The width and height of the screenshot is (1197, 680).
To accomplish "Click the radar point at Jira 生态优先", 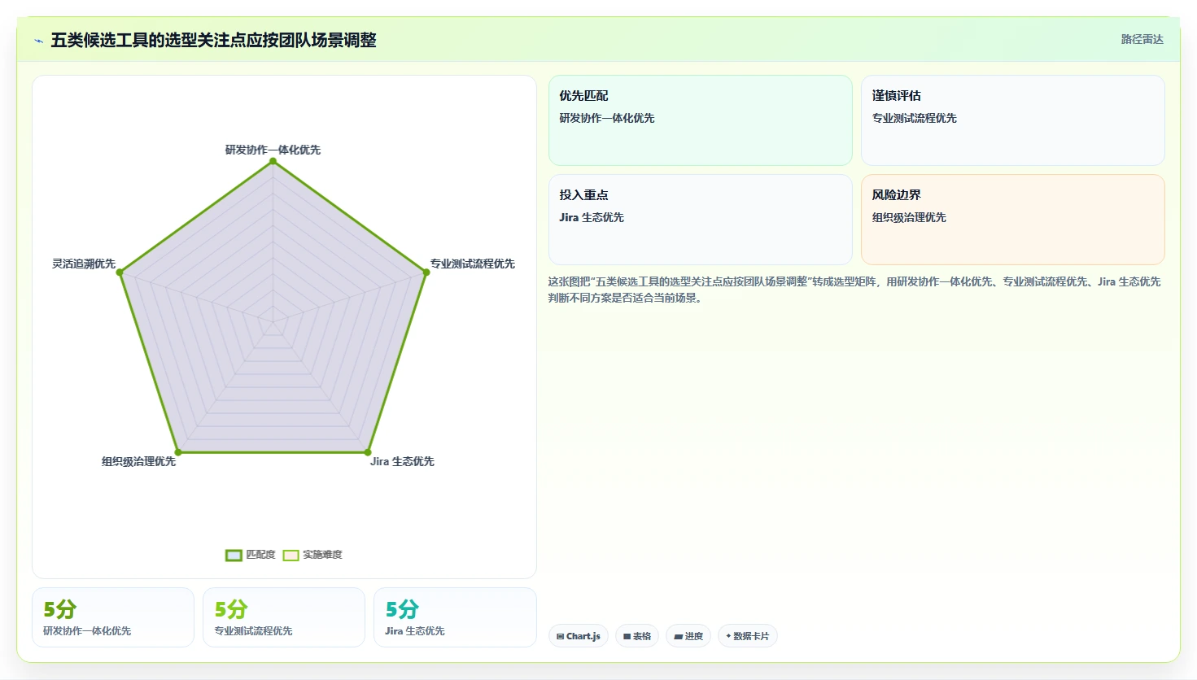I will 367,452.
